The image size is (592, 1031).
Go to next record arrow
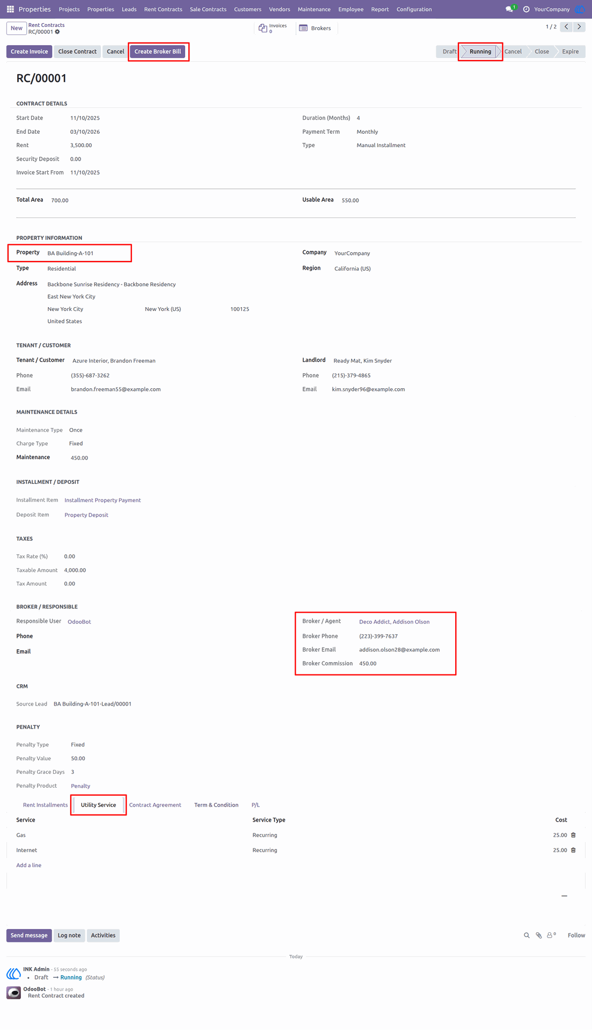tap(579, 26)
